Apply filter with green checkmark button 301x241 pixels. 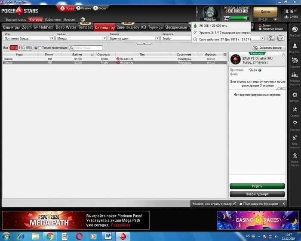[281, 38]
